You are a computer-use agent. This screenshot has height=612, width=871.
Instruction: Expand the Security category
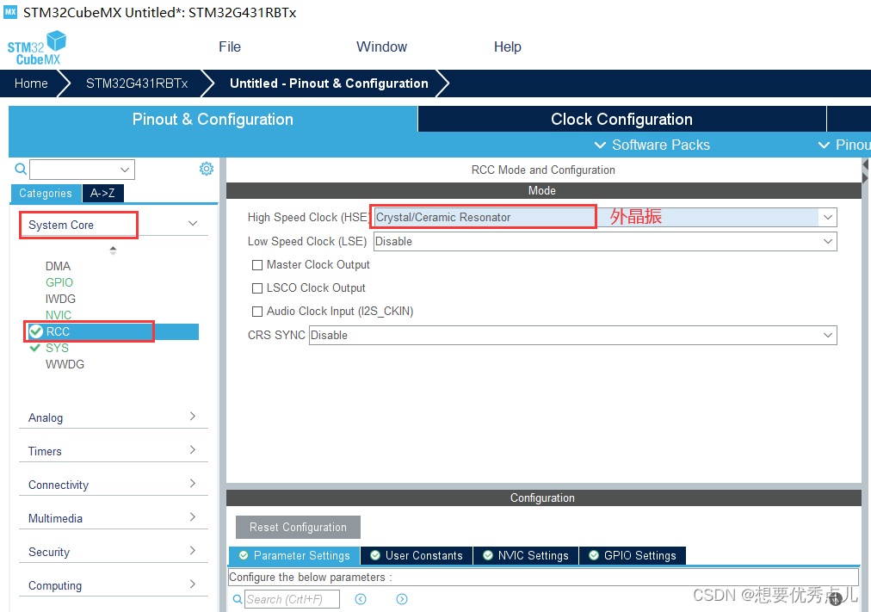click(192, 550)
